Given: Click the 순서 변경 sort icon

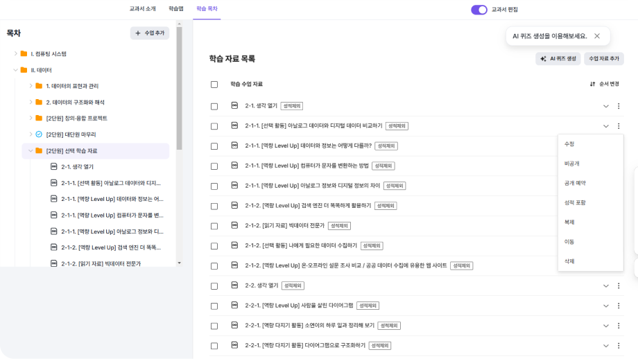Looking at the screenshot, I should coord(592,84).
